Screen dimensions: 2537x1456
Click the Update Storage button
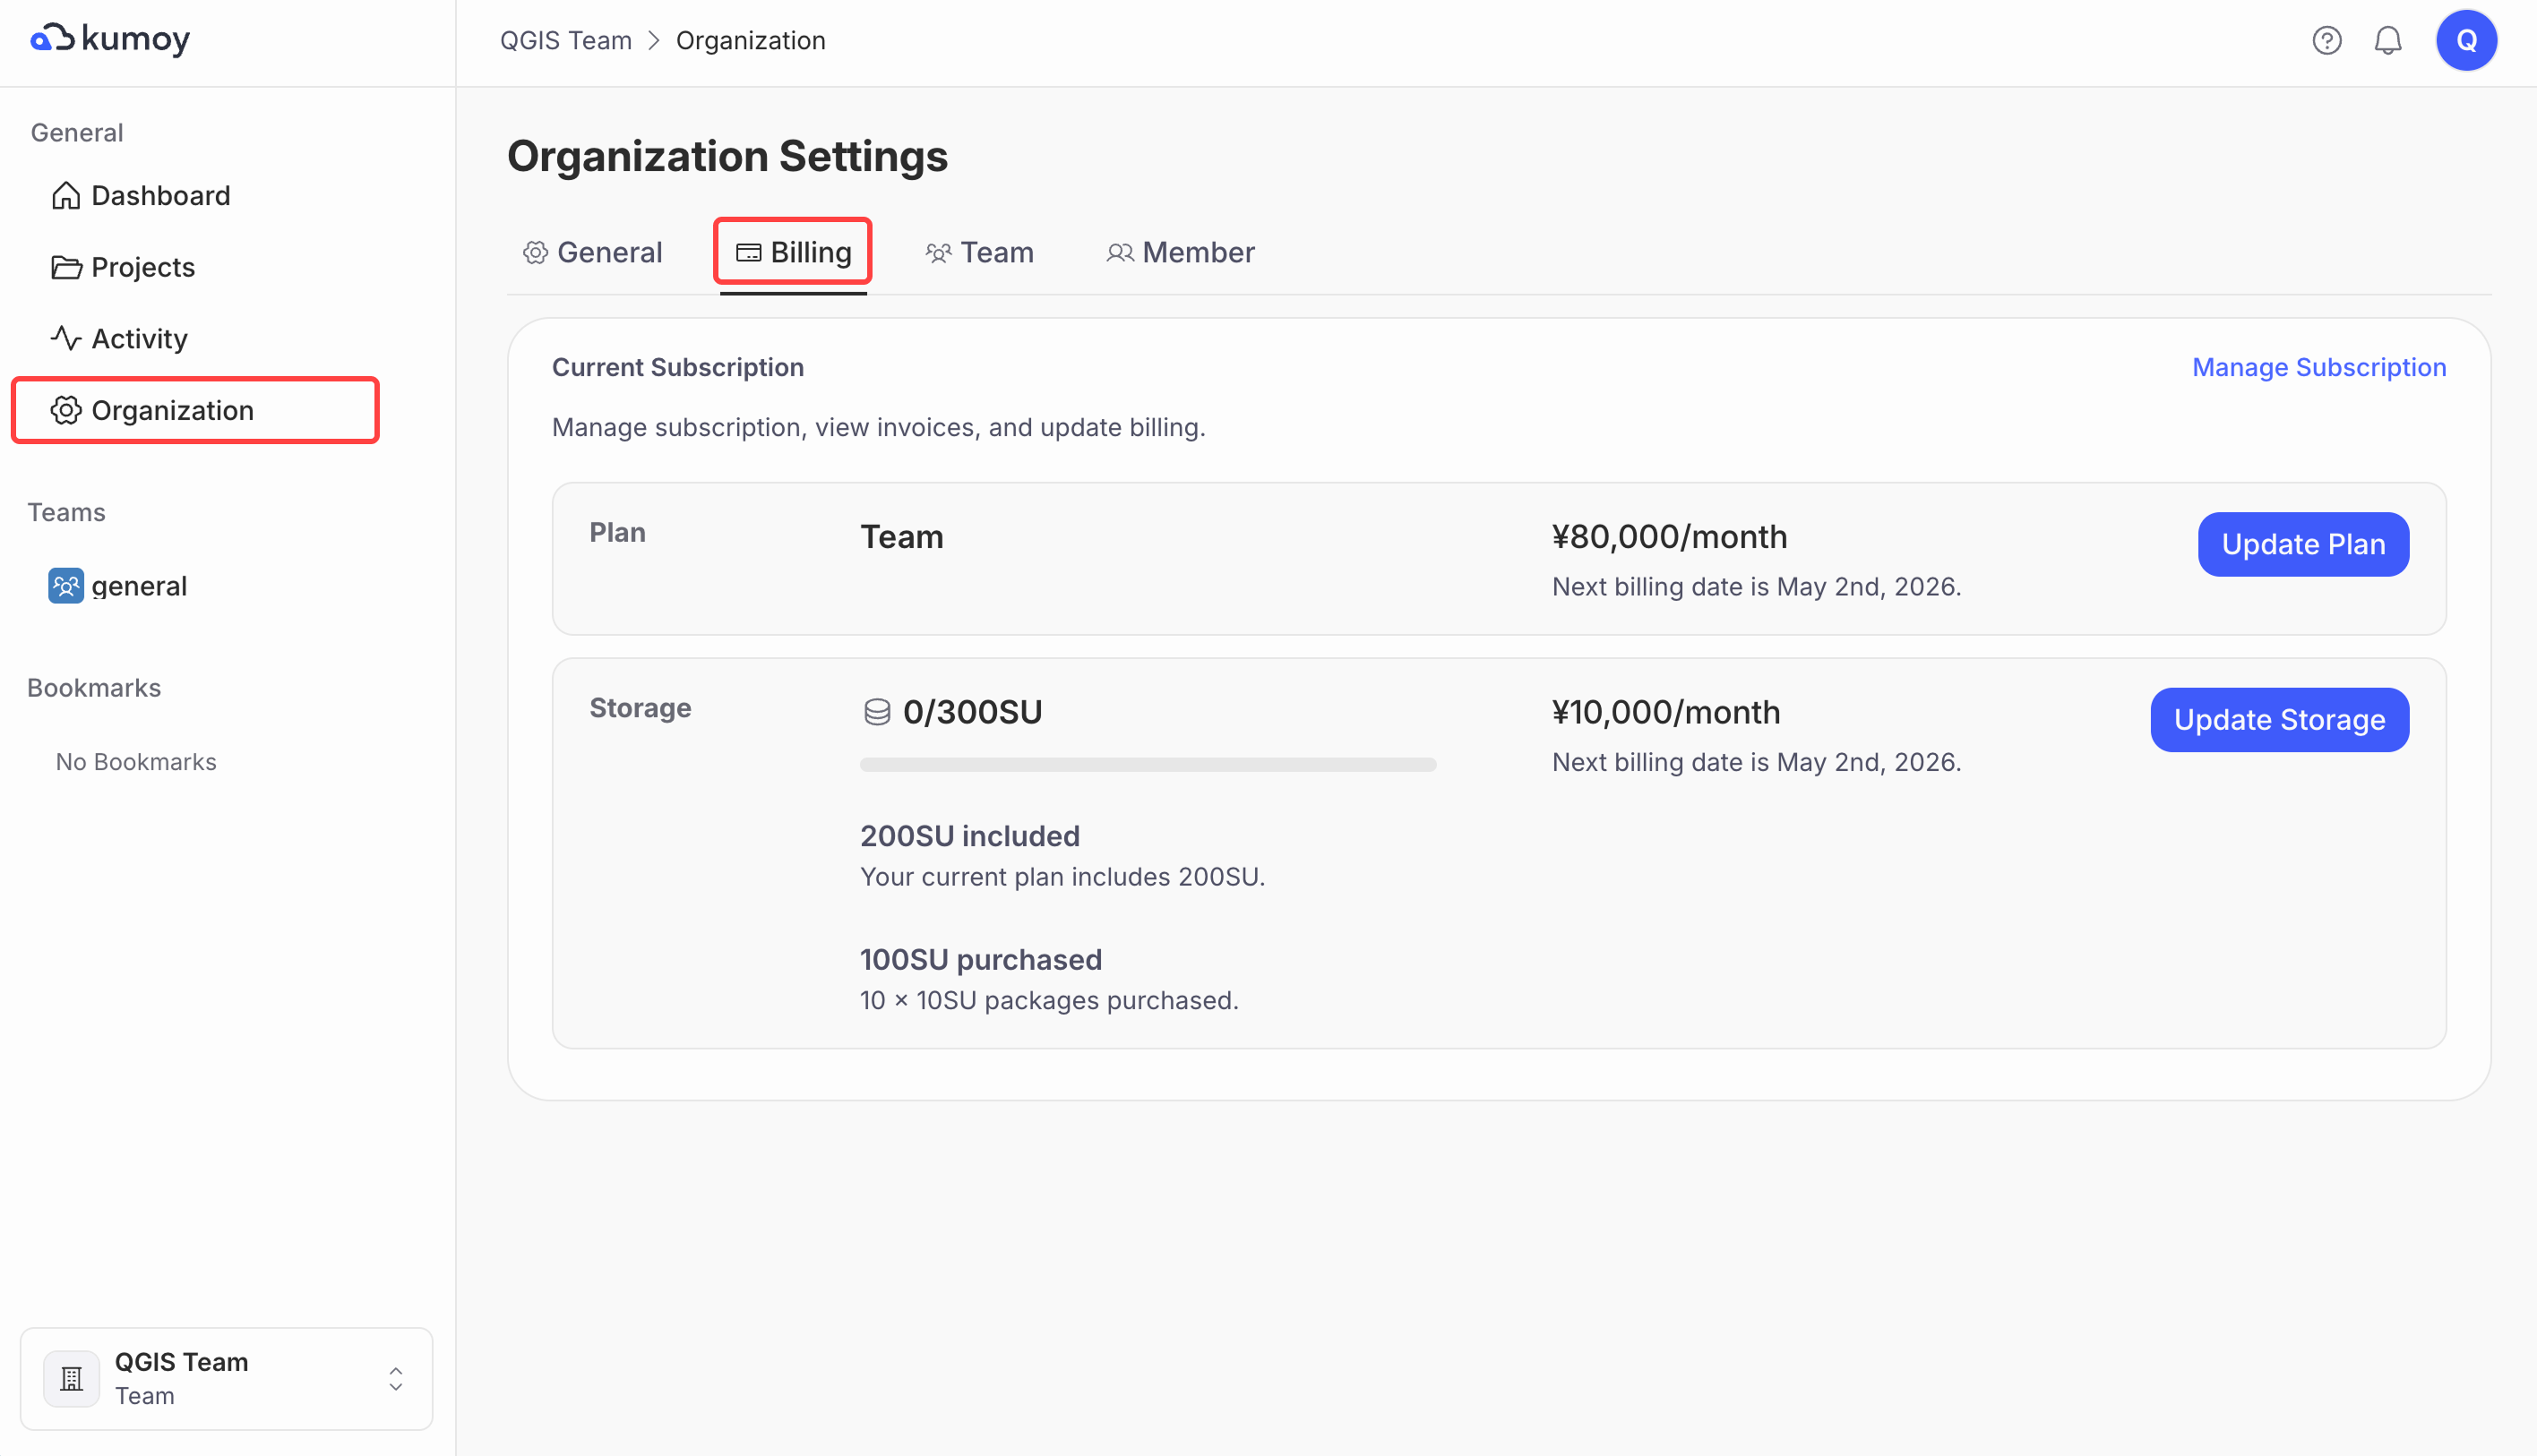pyautogui.click(x=2279, y=719)
